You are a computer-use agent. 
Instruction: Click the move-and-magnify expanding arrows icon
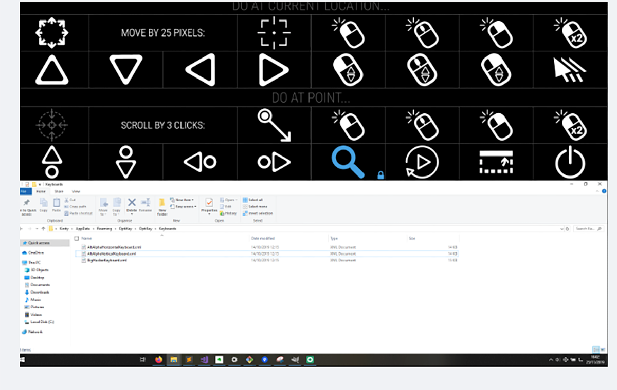click(52, 33)
